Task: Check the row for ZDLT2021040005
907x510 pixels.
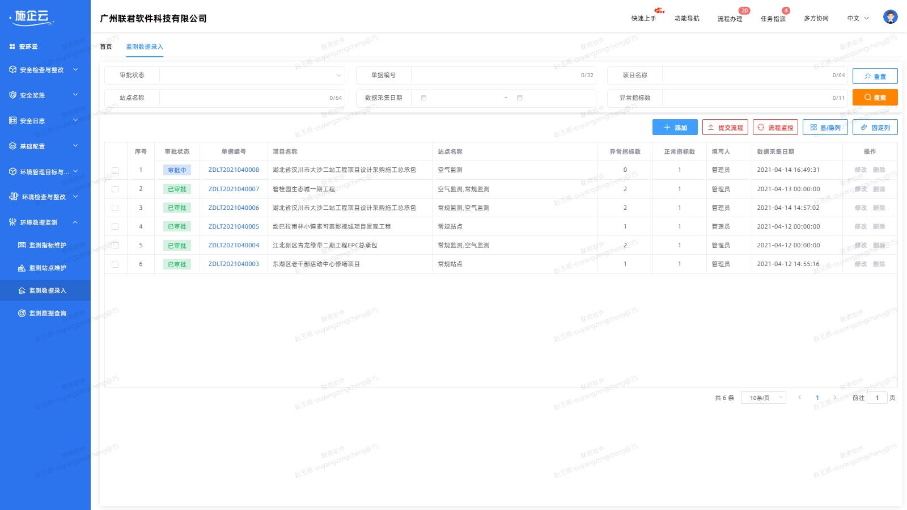Action: 115,226
